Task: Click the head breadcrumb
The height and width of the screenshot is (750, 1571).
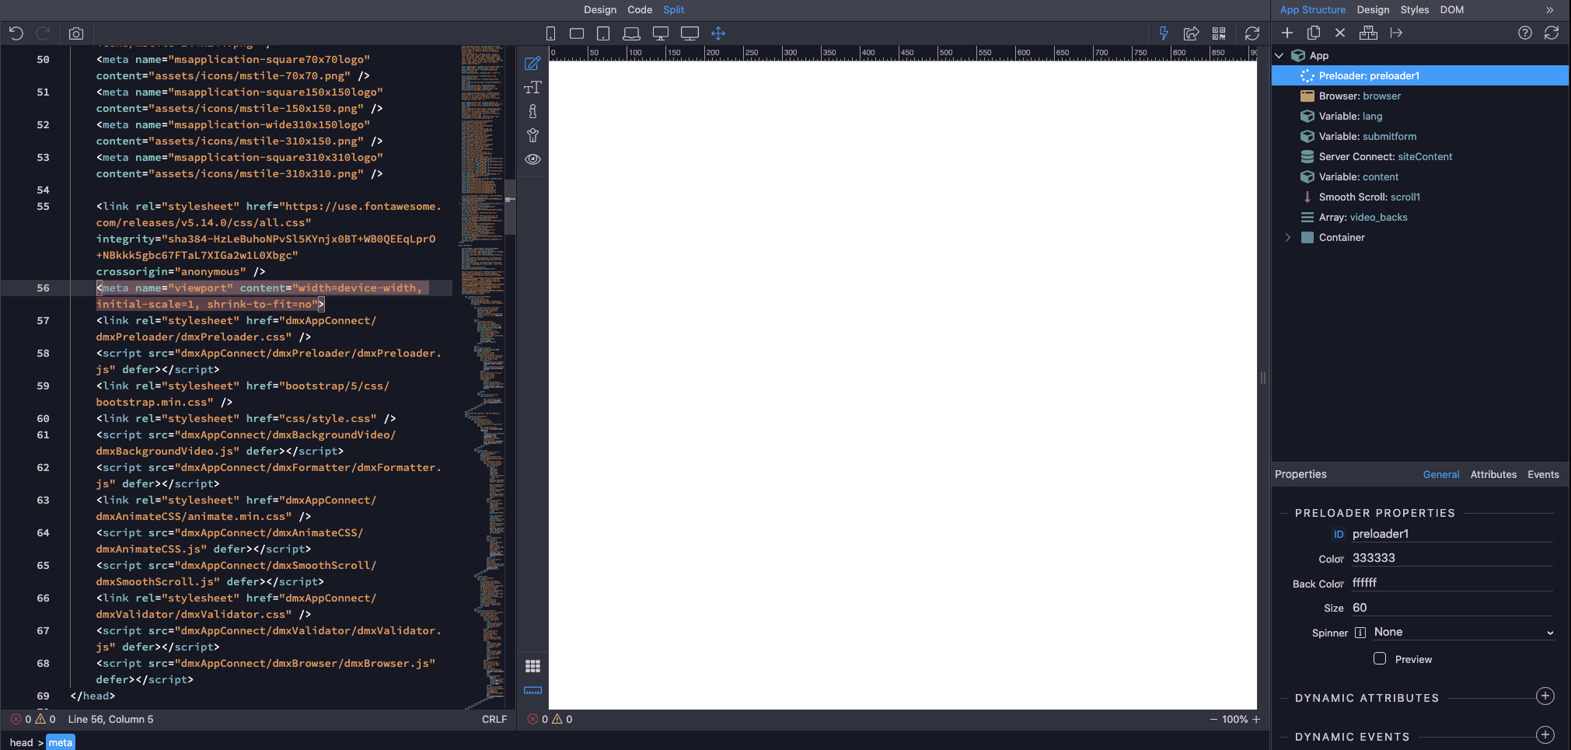Action: (21, 742)
